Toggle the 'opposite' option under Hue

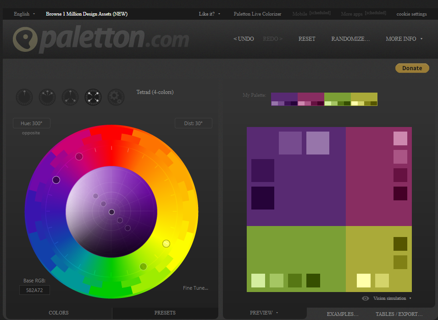(31, 133)
